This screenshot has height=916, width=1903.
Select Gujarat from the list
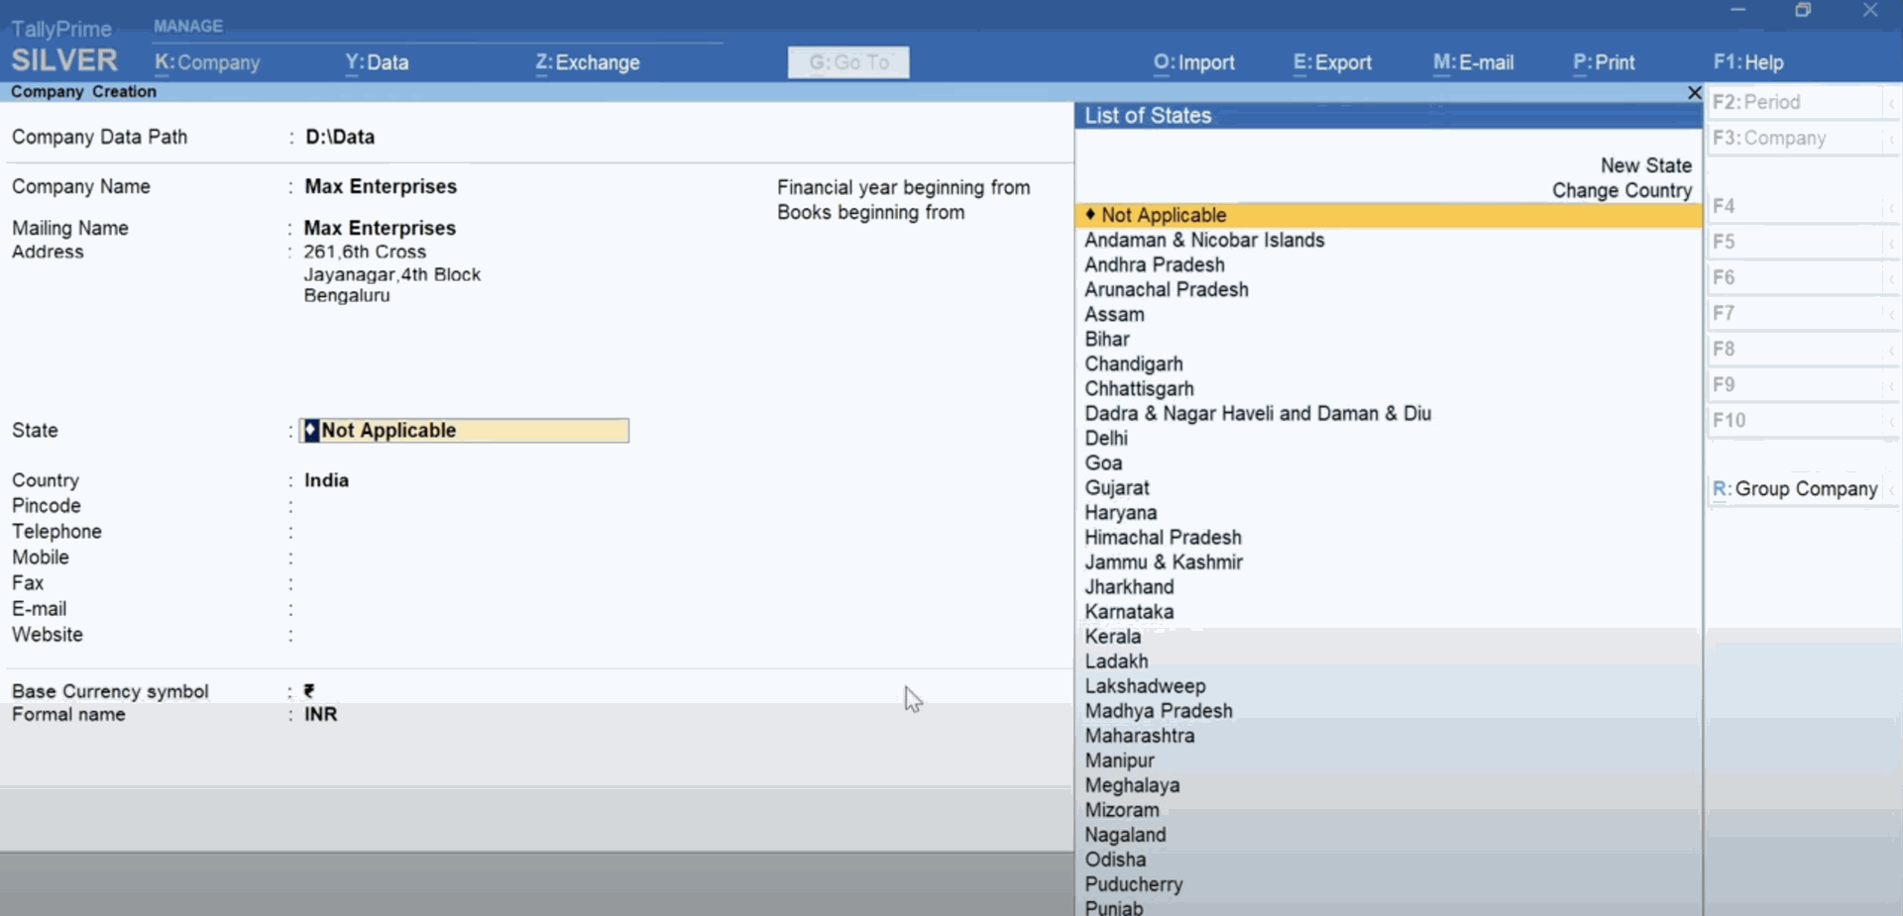(x=1117, y=487)
